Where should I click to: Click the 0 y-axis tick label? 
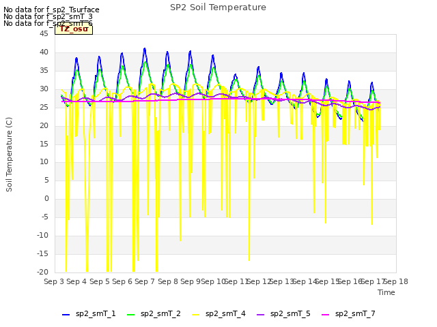point(46,199)
